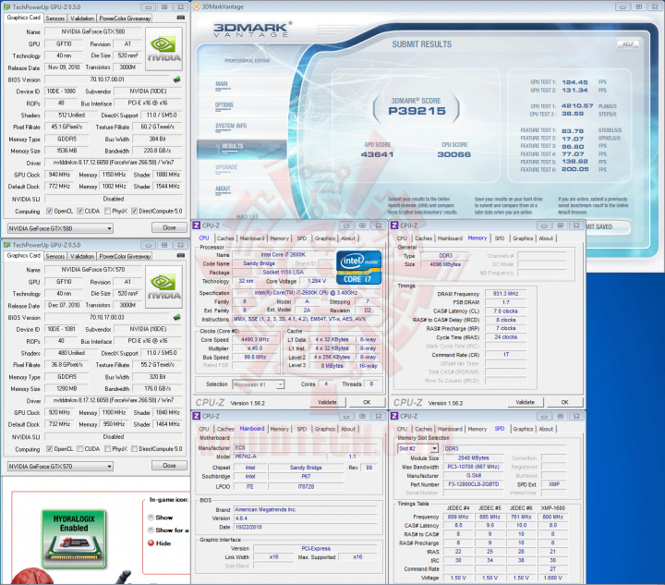Screen dimensions: 665x585
Task: Click OK in the CPU-Z Memory timings window
Action: [x=565, y=402]
